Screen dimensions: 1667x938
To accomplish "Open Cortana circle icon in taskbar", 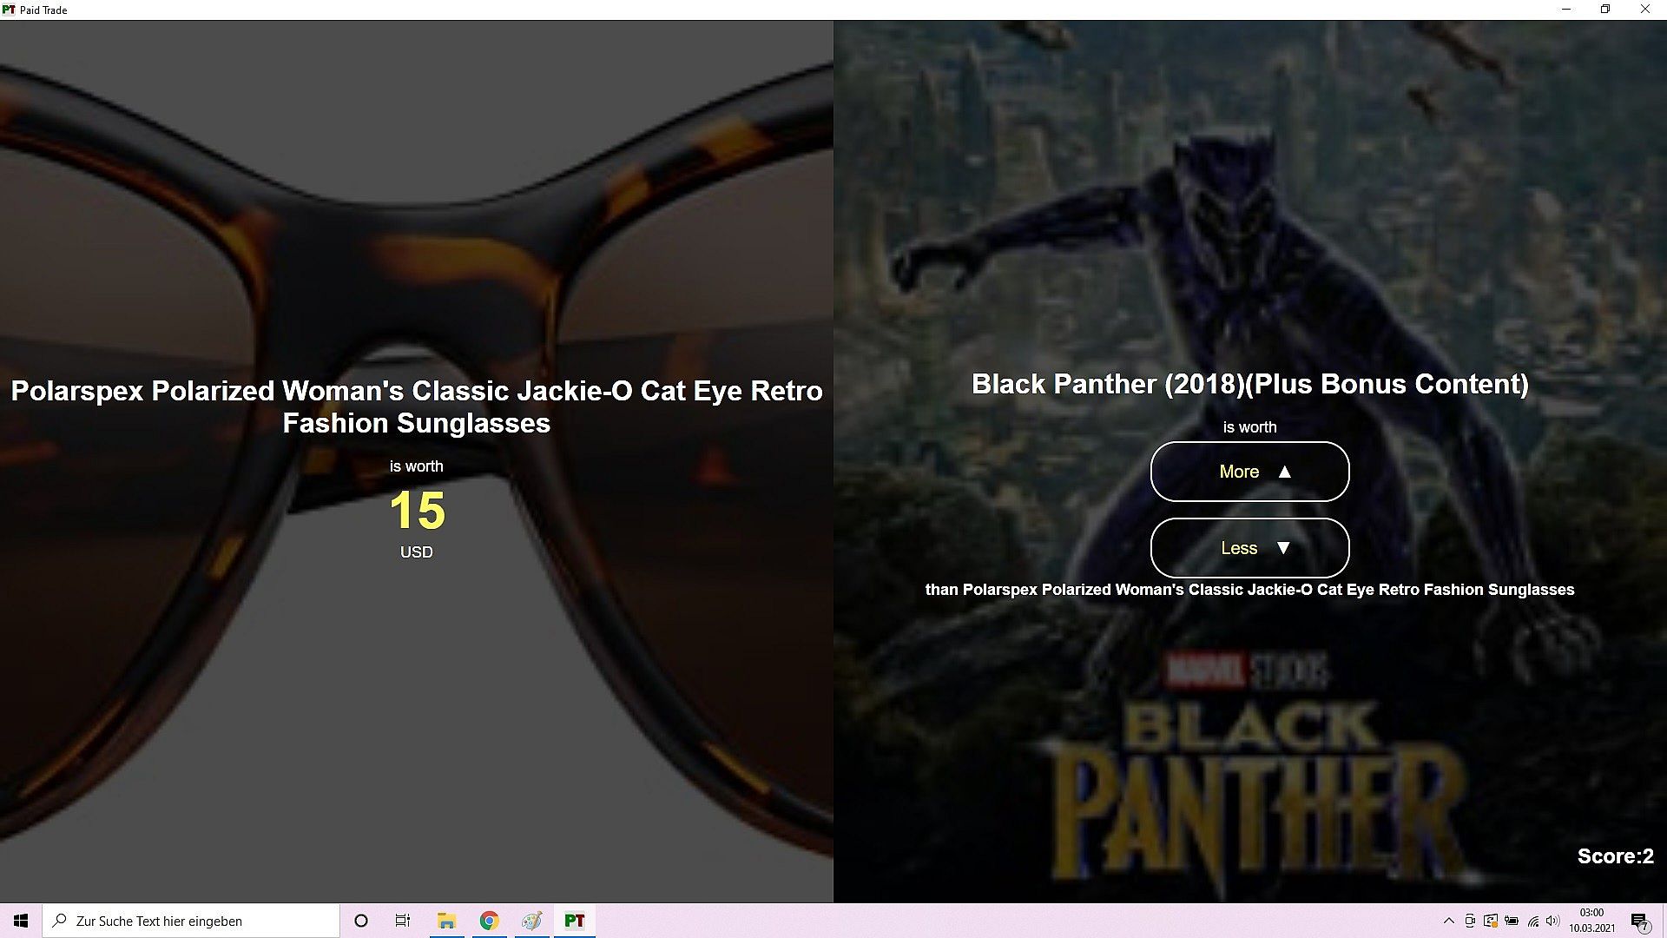I will [x=361, y=921].
